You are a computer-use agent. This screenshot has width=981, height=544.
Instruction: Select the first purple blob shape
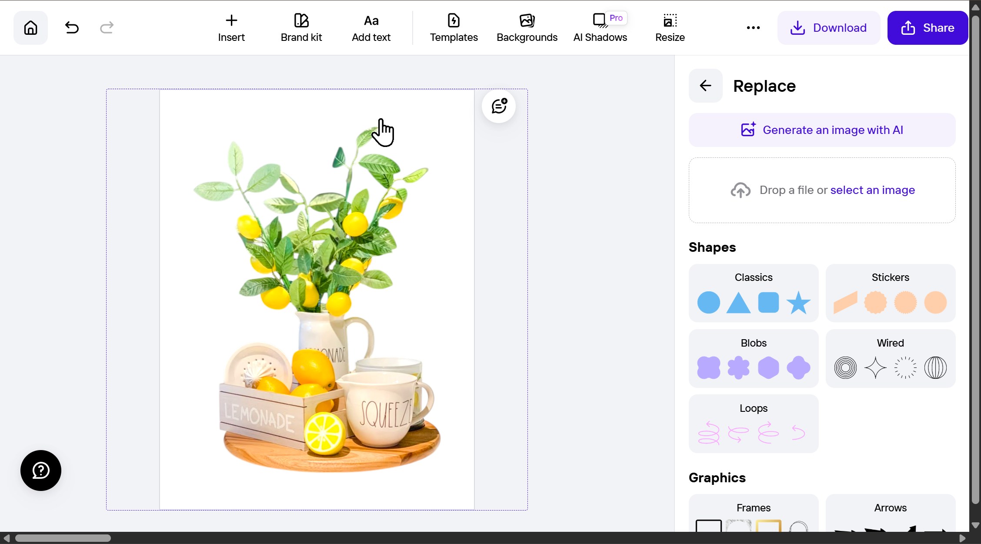tap(708, 368)
